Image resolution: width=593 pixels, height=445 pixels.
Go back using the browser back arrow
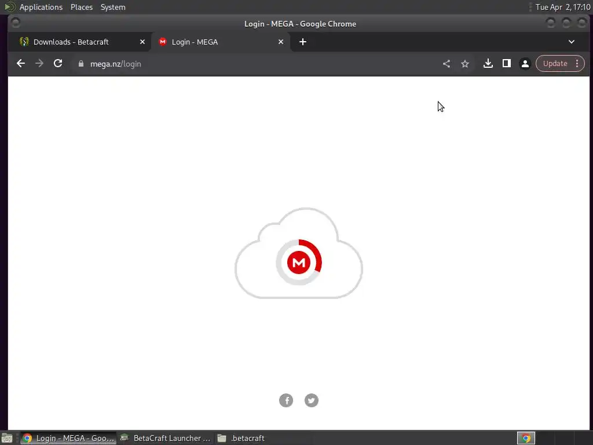pyautogui.click(x=21, y=64)
